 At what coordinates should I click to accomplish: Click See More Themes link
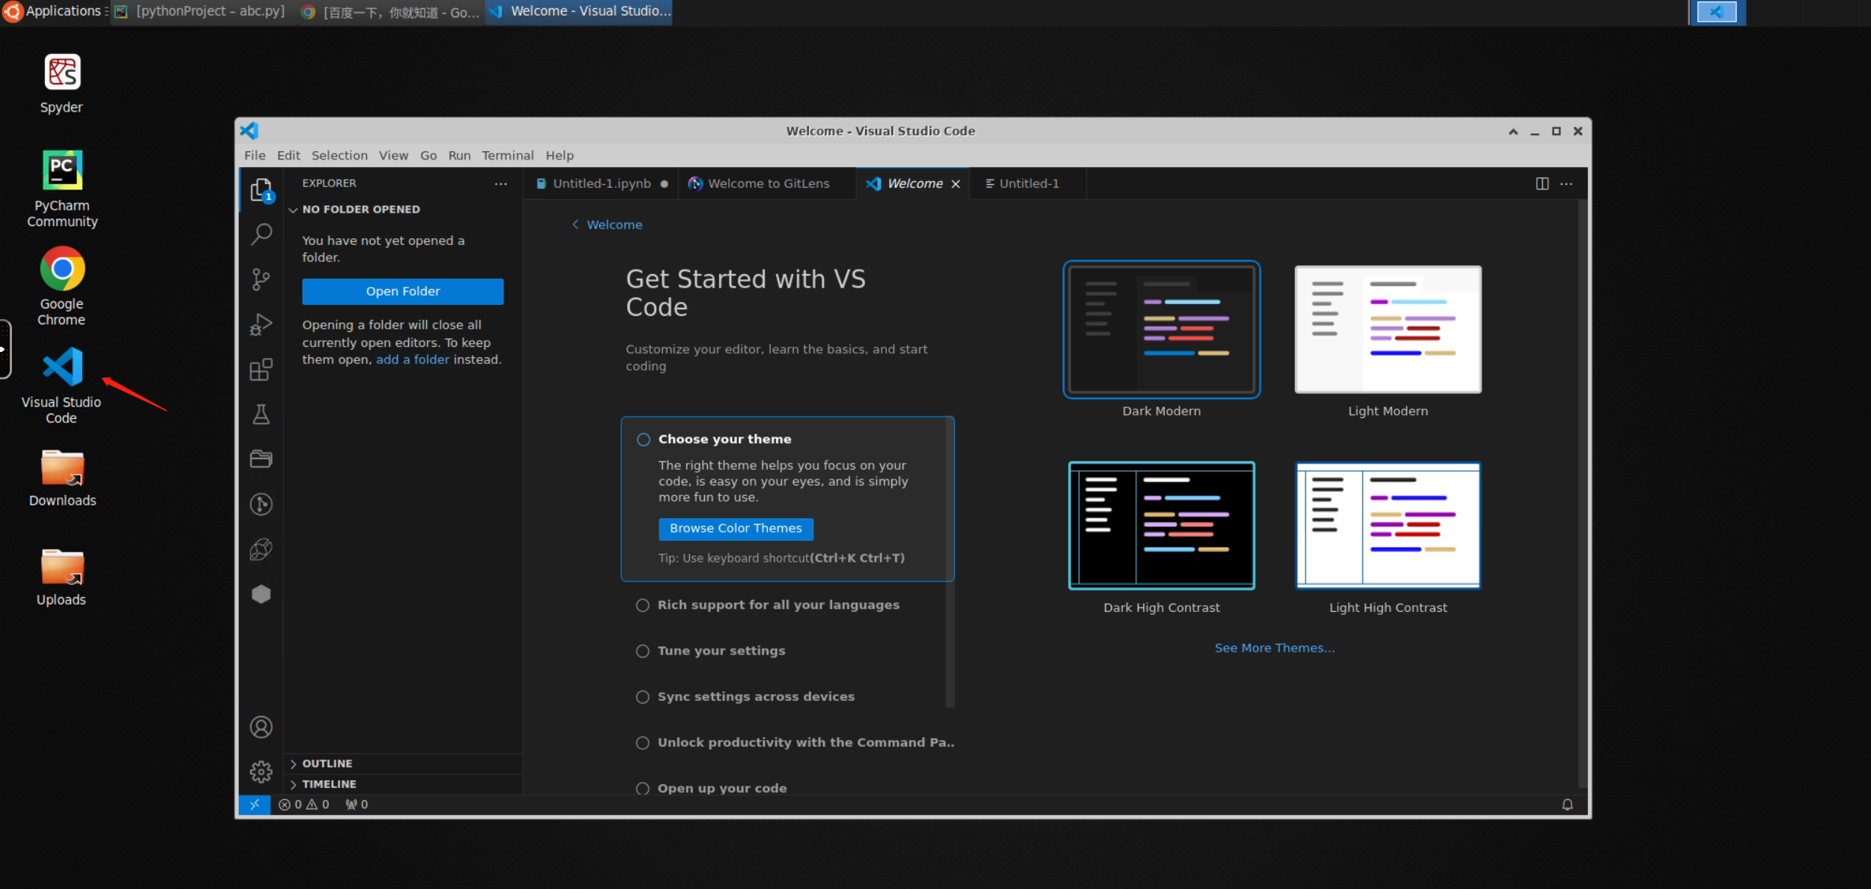[x=1274, y=648]
